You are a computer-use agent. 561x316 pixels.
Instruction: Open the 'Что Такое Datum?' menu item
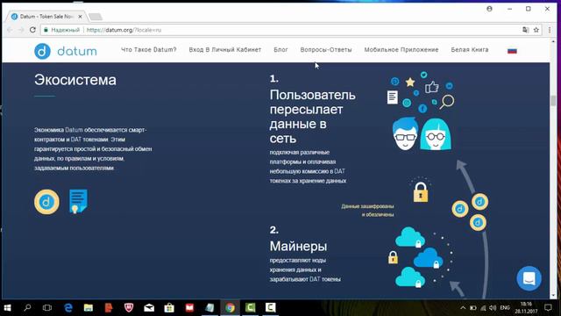[148, 50]
